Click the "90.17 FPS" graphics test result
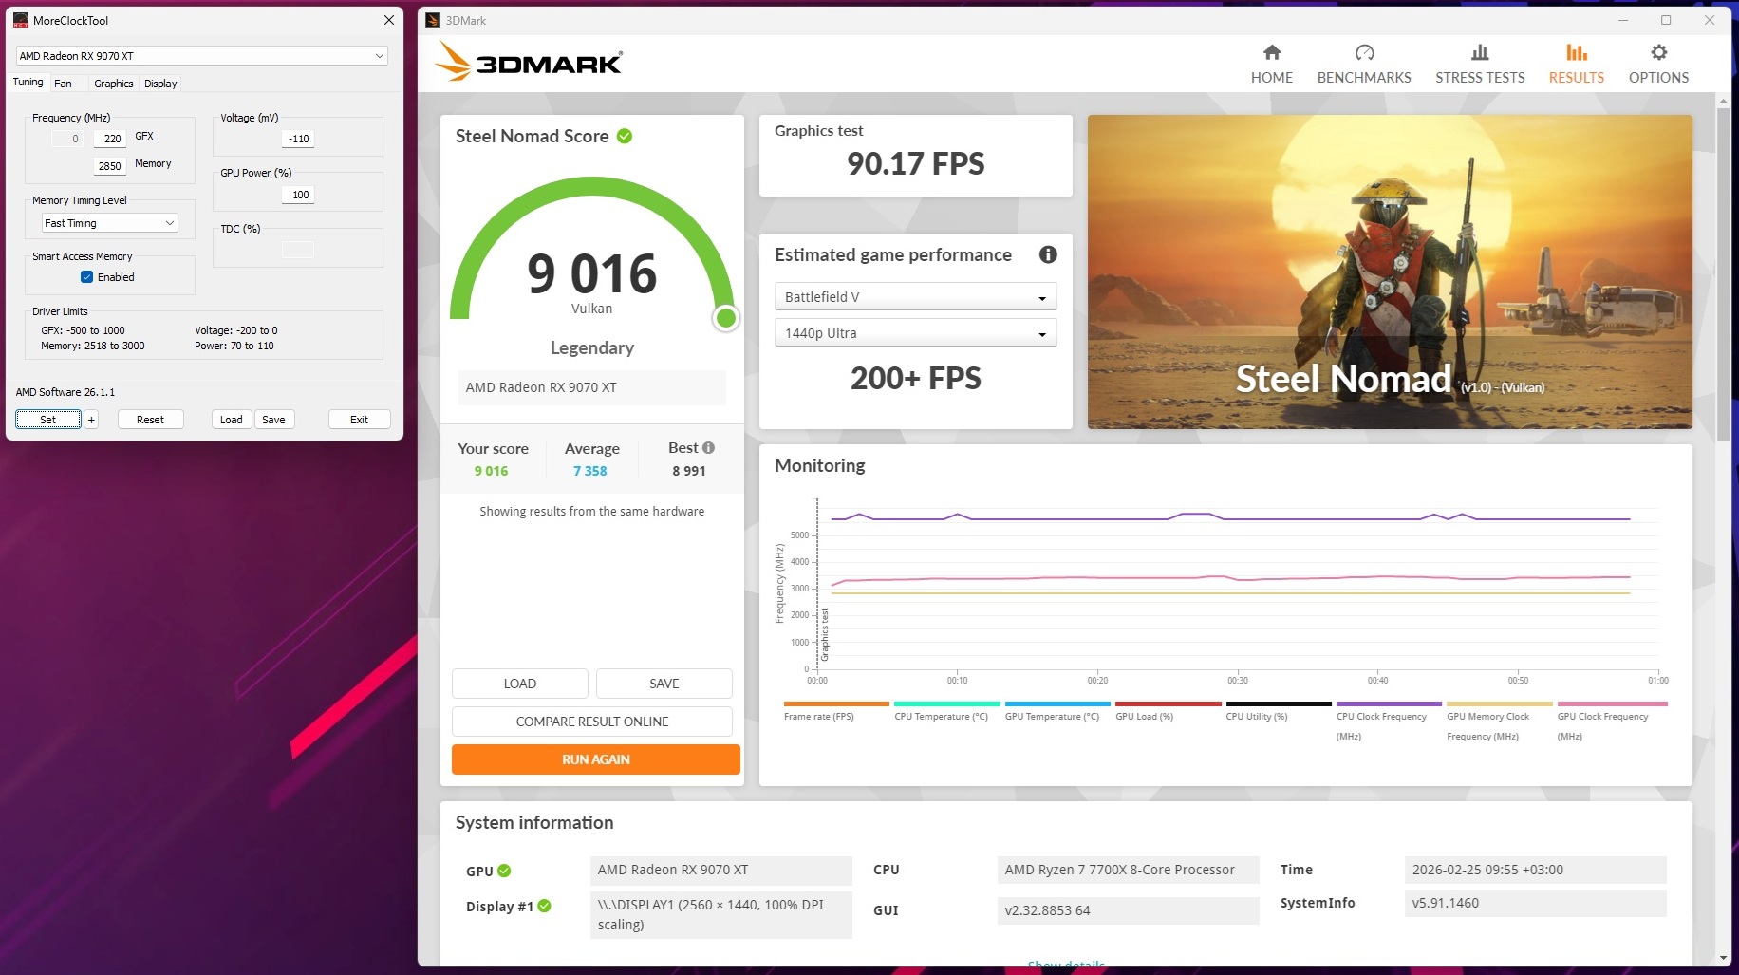 [916, 163]
